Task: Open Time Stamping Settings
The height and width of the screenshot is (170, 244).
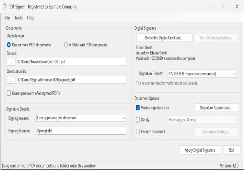Action: point(216,38)
